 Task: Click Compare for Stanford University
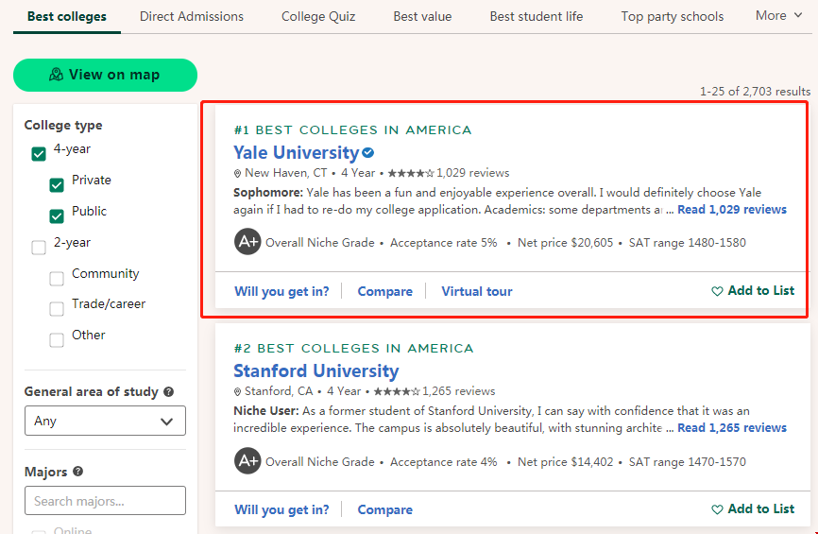[x=385, y=509]
